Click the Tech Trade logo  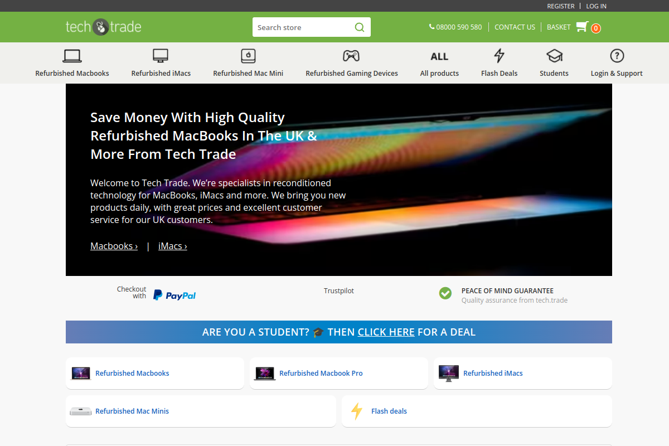103,27
